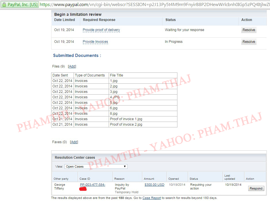
Task: Click the Last updated column header
Action: [x=230, y=177]
